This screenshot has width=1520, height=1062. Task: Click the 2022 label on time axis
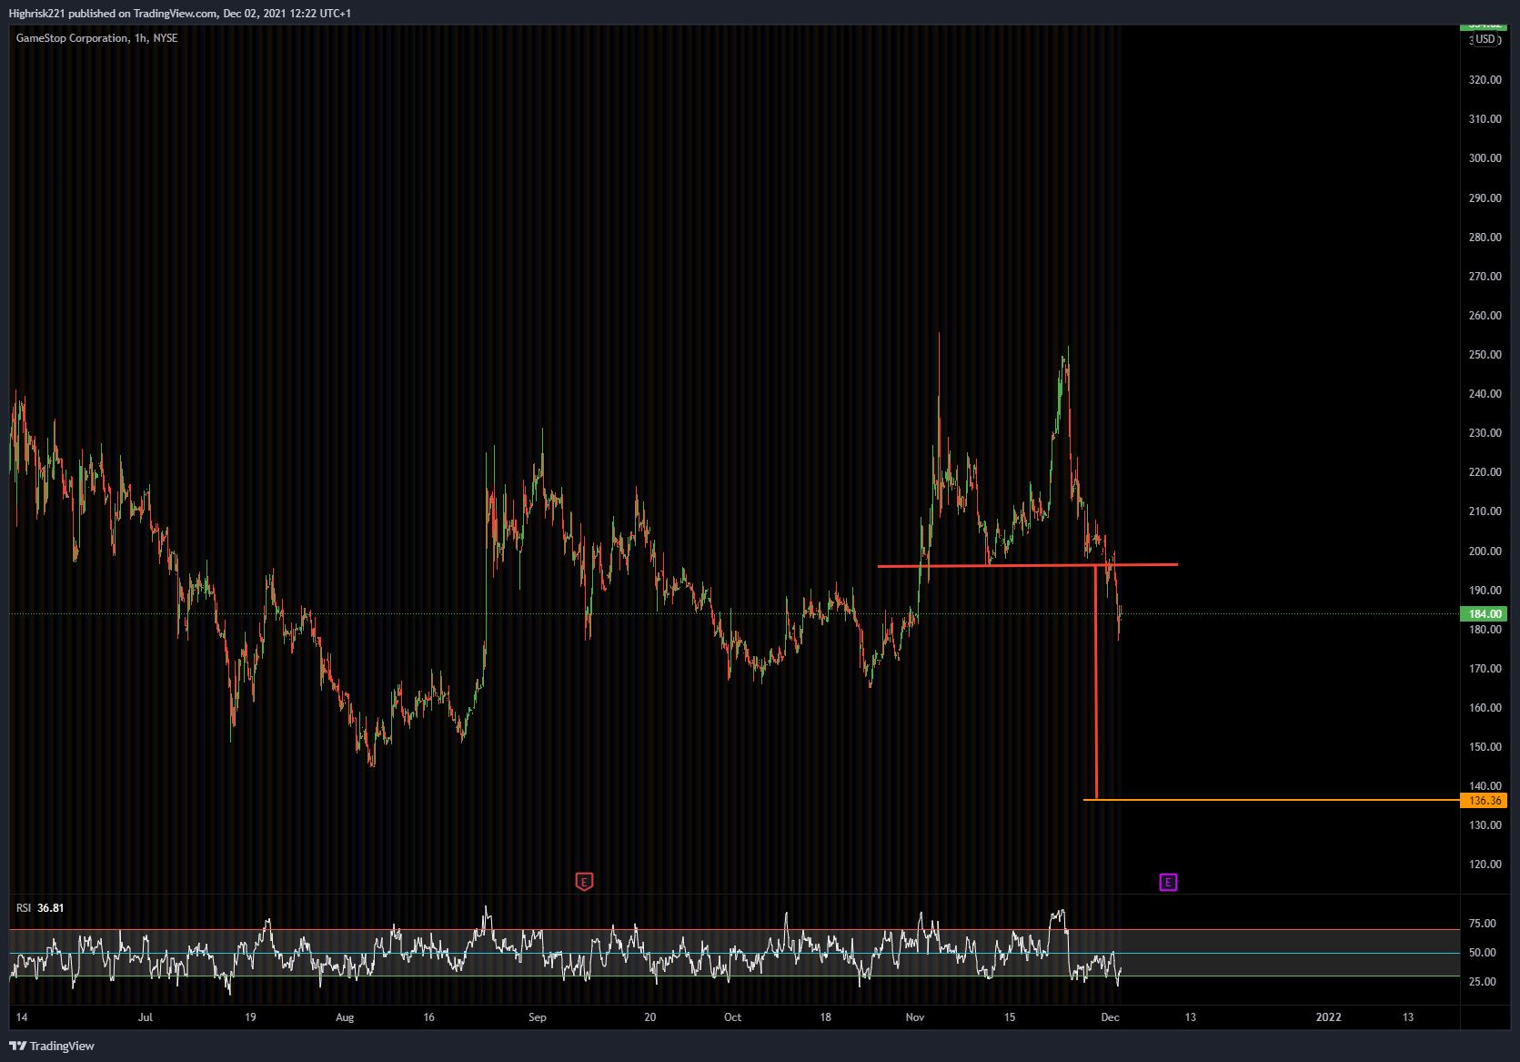pyautogui.click(x=1328, y=1017)
